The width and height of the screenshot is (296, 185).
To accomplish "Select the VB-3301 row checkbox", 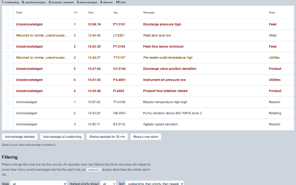I will pyautogui.click(x=7, y=113).
